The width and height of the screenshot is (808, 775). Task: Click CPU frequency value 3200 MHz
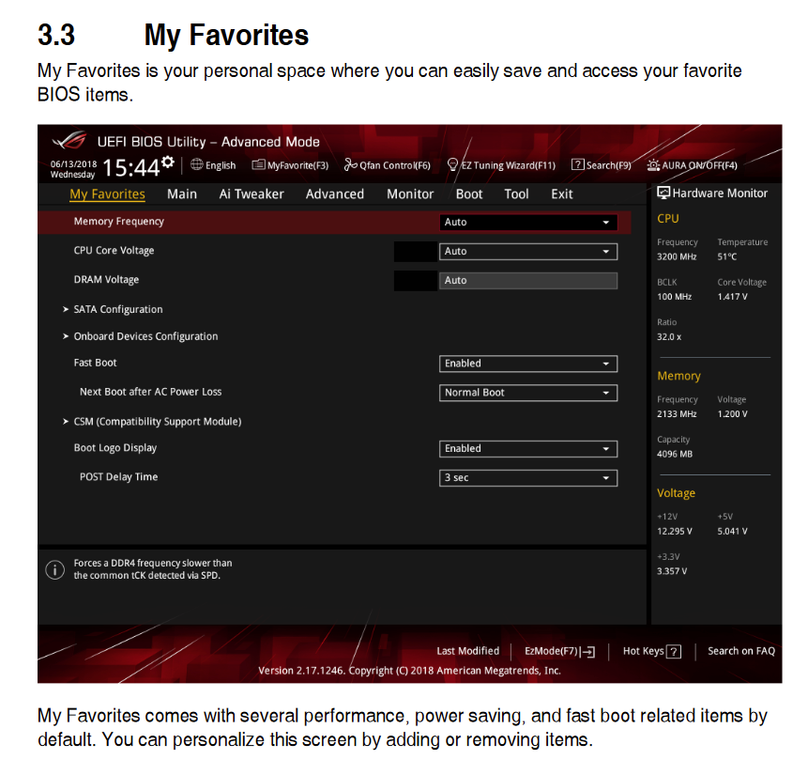coord(677,256)
